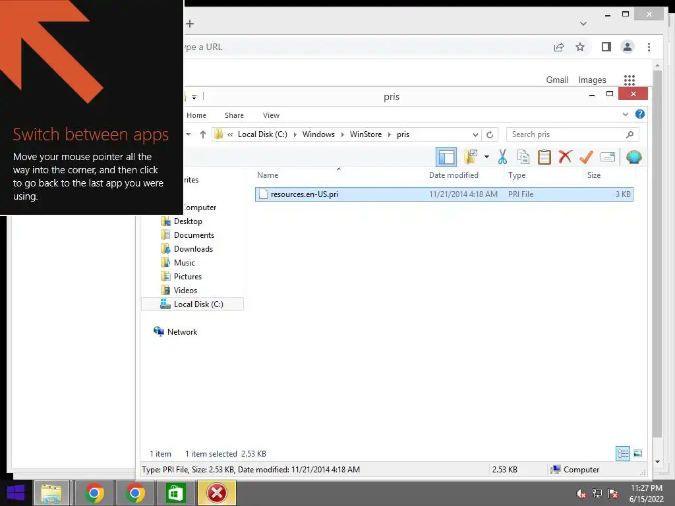Select Windows in the address breadcrumb
This screenshot has width=675, height=506.
pos(318,134)
